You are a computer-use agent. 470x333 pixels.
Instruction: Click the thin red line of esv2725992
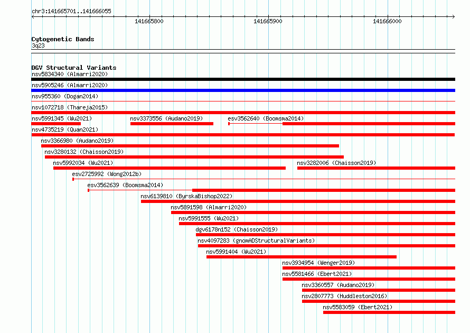(264, 179)
